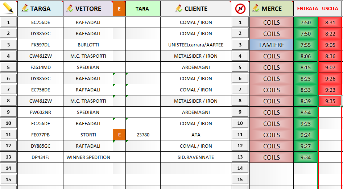Click left row button number 8
Image resolution: width=343 pixels, height=189 pixels.
pos(9,100)
